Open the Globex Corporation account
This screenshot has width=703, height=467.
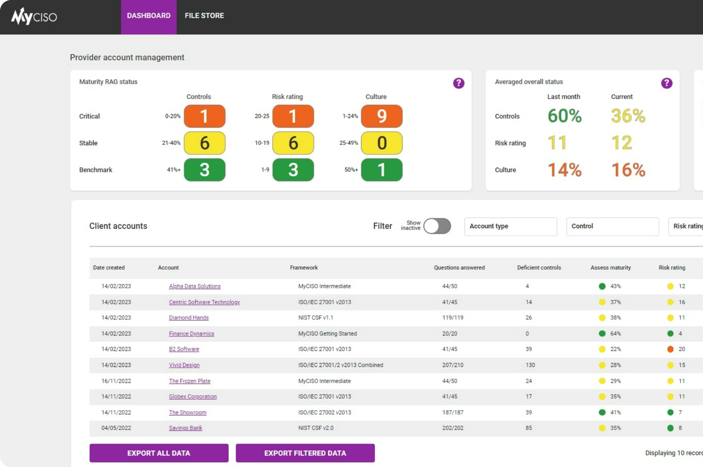click(193, 396)
